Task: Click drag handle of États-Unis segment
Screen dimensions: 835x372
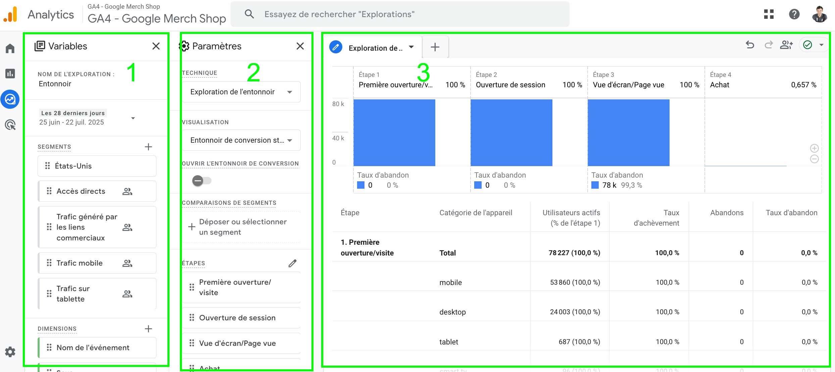Action: pos(48,166)
